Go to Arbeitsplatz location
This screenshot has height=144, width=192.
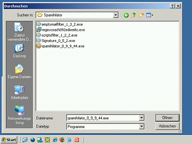[19, 92]
